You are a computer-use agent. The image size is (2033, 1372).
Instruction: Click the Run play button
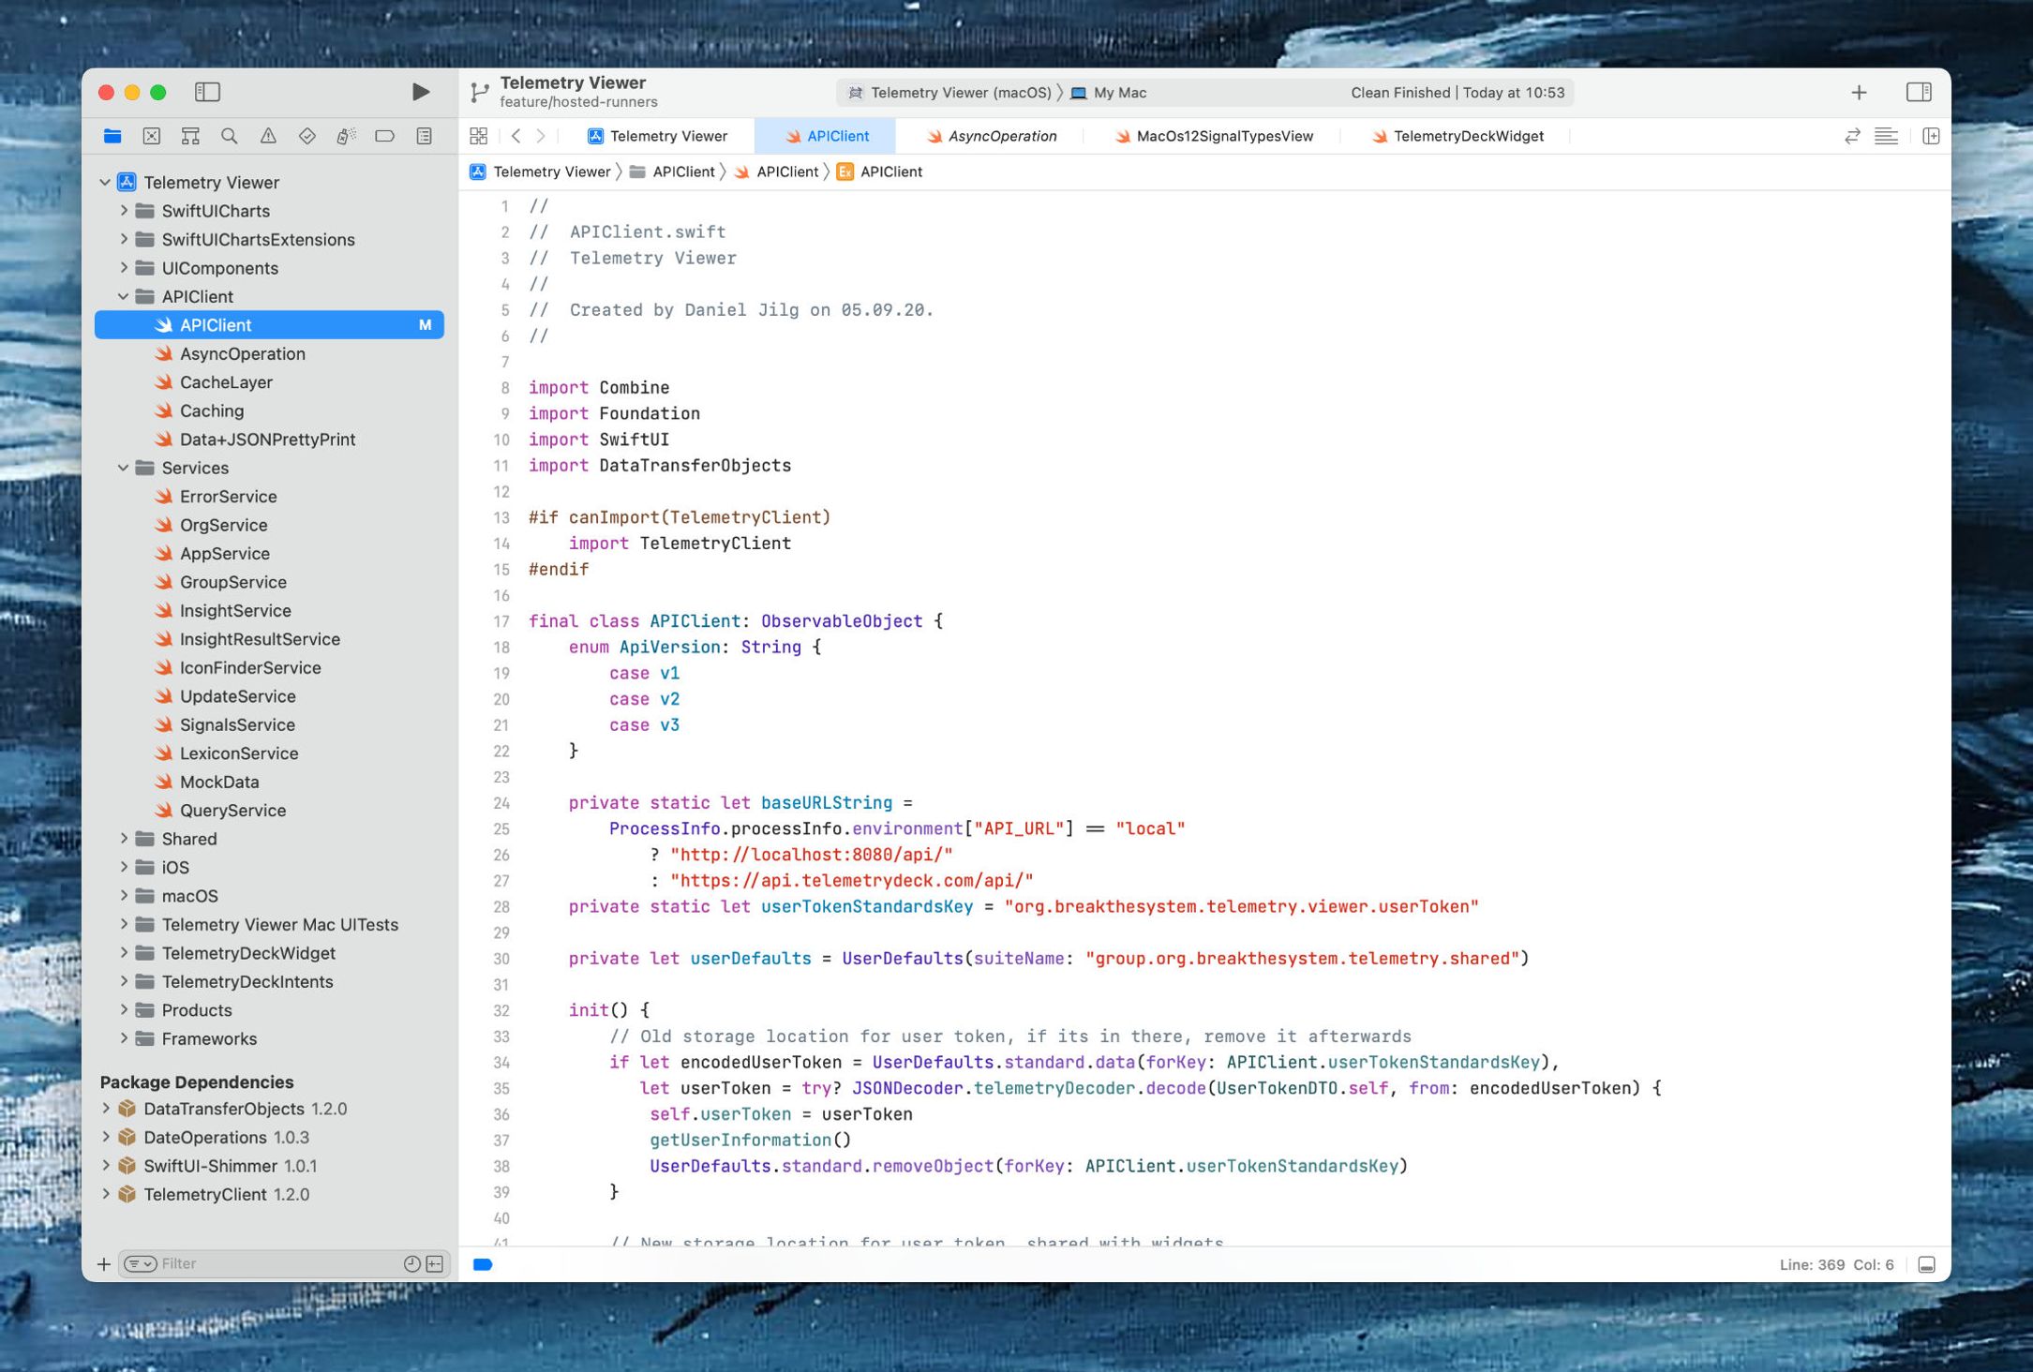click(420, 92)
